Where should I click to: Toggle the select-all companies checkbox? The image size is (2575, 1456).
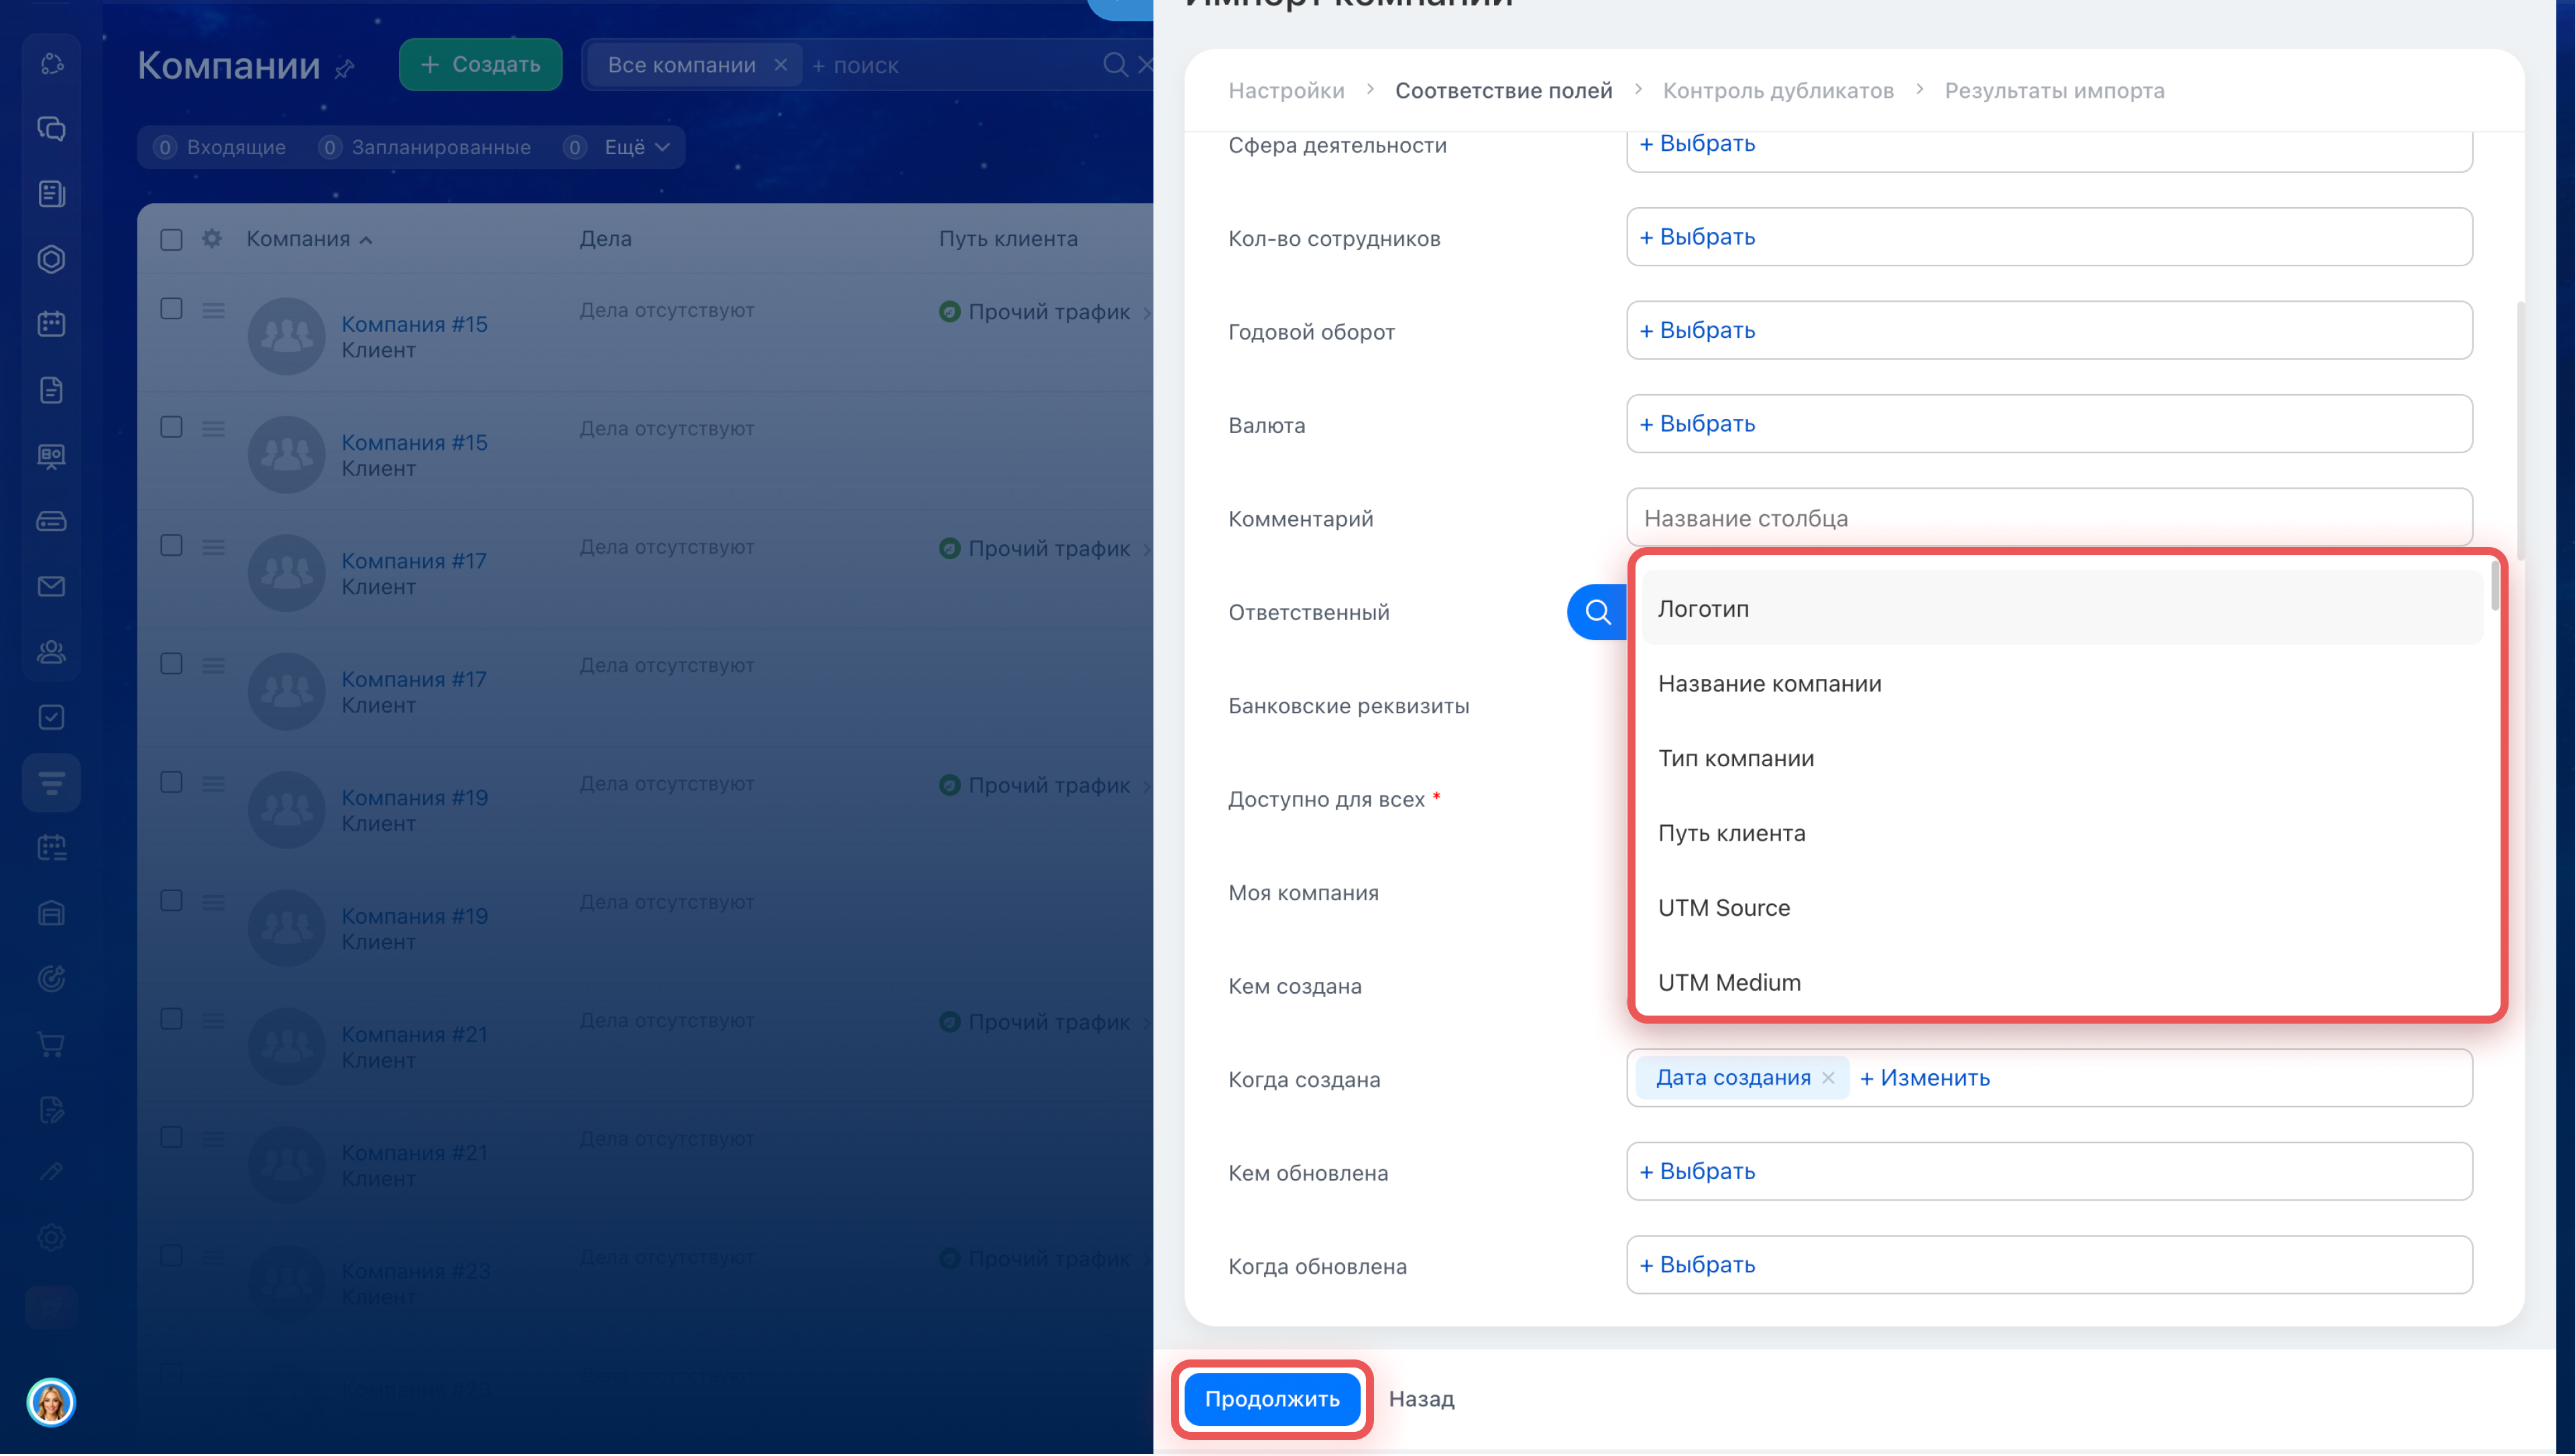click(x=171, y=239)
